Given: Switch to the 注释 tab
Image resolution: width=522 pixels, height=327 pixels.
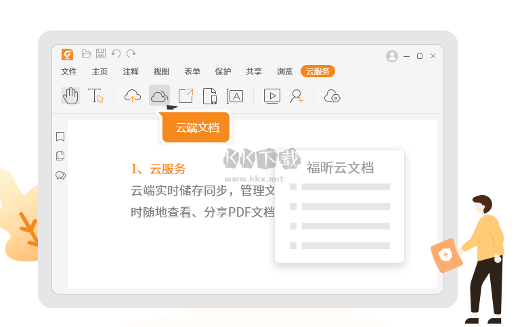Looking at the screenshot, I should (x=131, y=72).
